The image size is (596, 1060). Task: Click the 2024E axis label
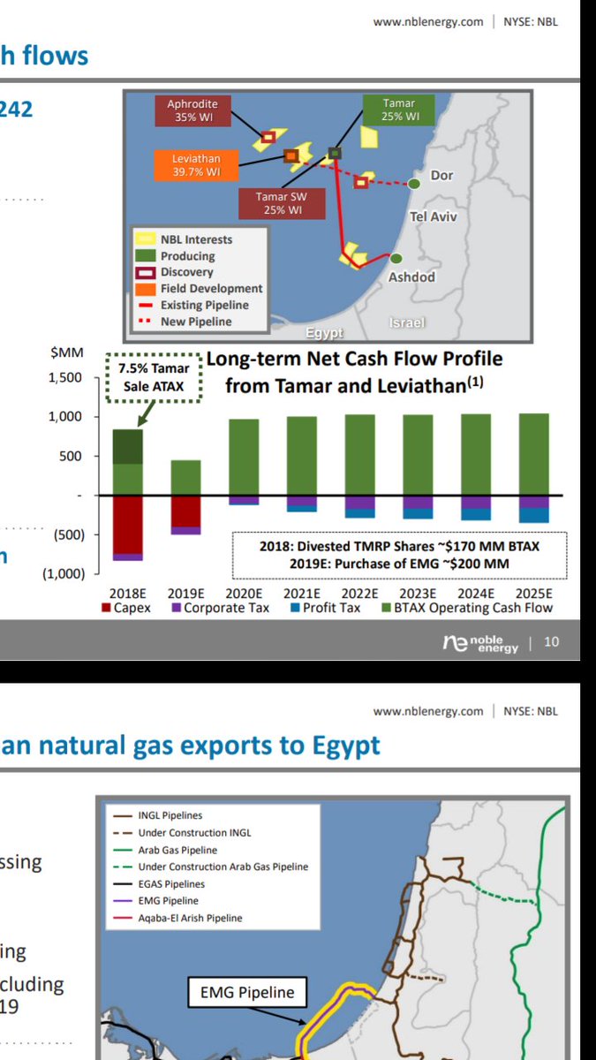477,593
